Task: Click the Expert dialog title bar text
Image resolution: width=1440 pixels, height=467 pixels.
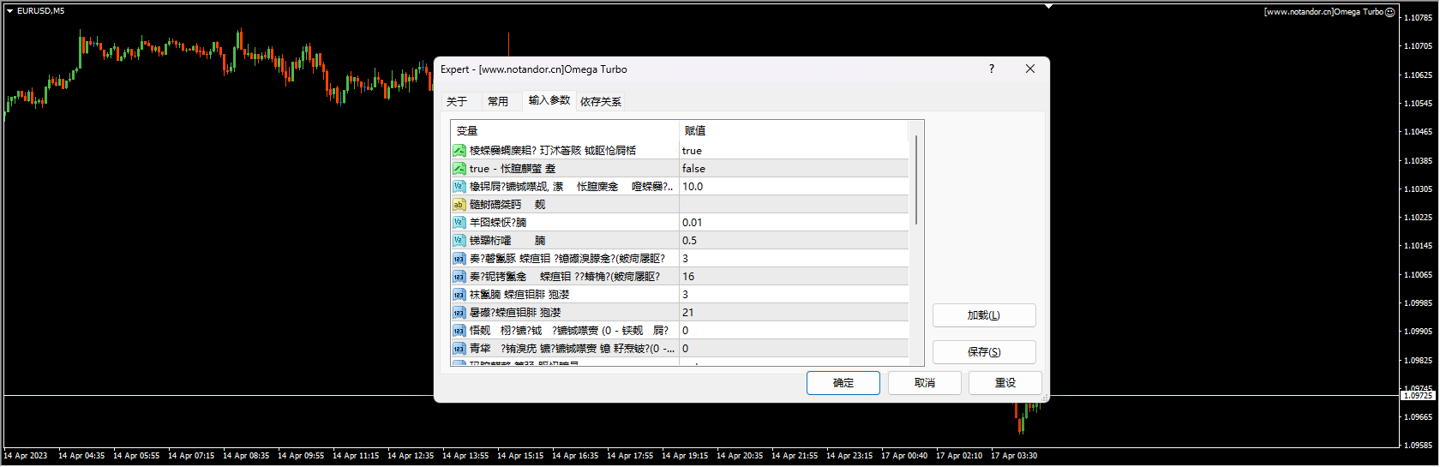Action: 533,69
